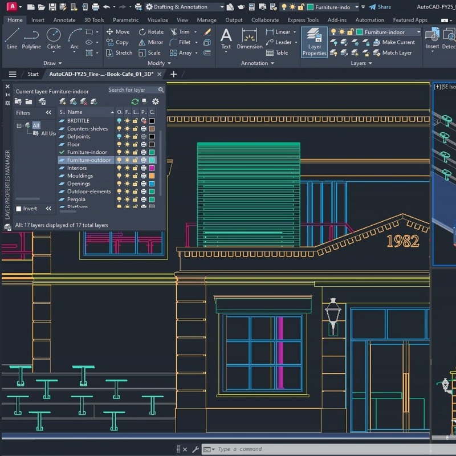Image resolution: width=456 pixels, height=456 pixels.
Task: Open Layer Manager settings gear
Action: tap(155, 101)
